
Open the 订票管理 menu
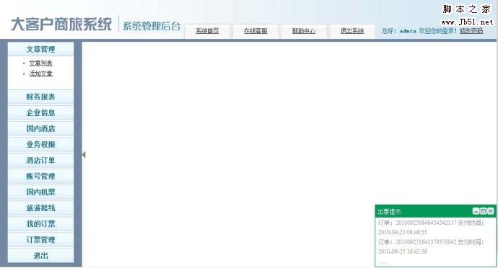click(x=40, y=239)
